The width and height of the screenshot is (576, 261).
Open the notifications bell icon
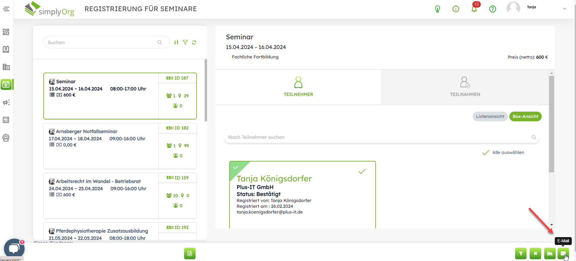coord(474,9)
